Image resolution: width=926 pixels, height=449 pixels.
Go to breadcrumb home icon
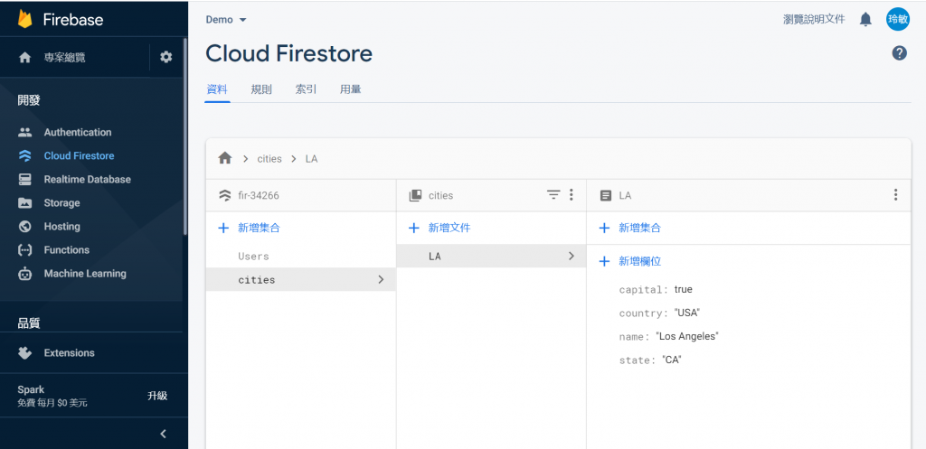point(225,158)
